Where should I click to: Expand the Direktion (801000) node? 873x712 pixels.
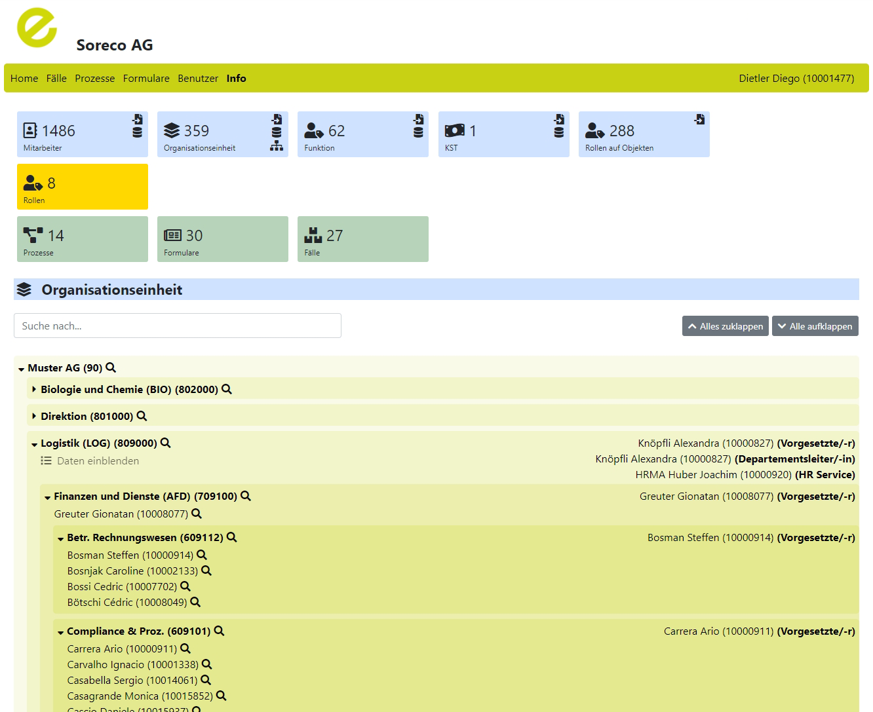click(x=34, y=417)
